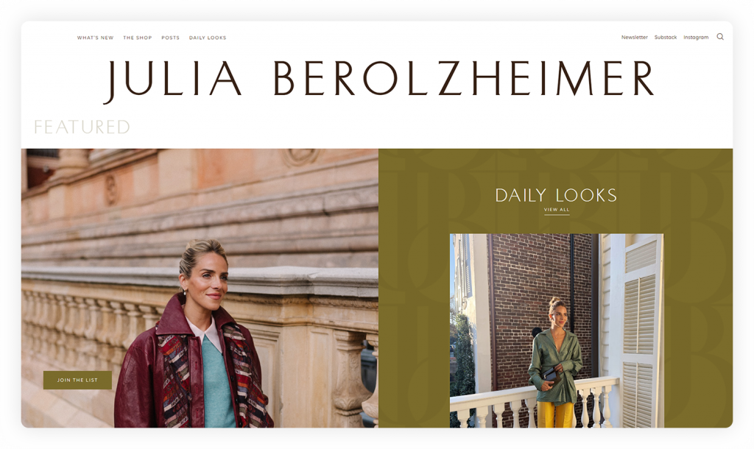Viewport: 754px width, 449px height.
Task: Open the Instagram link in header
Action: 696,37
